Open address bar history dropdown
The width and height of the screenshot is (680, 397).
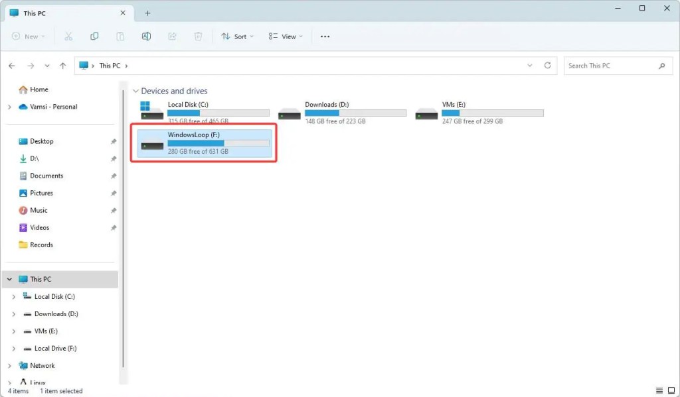529,66
